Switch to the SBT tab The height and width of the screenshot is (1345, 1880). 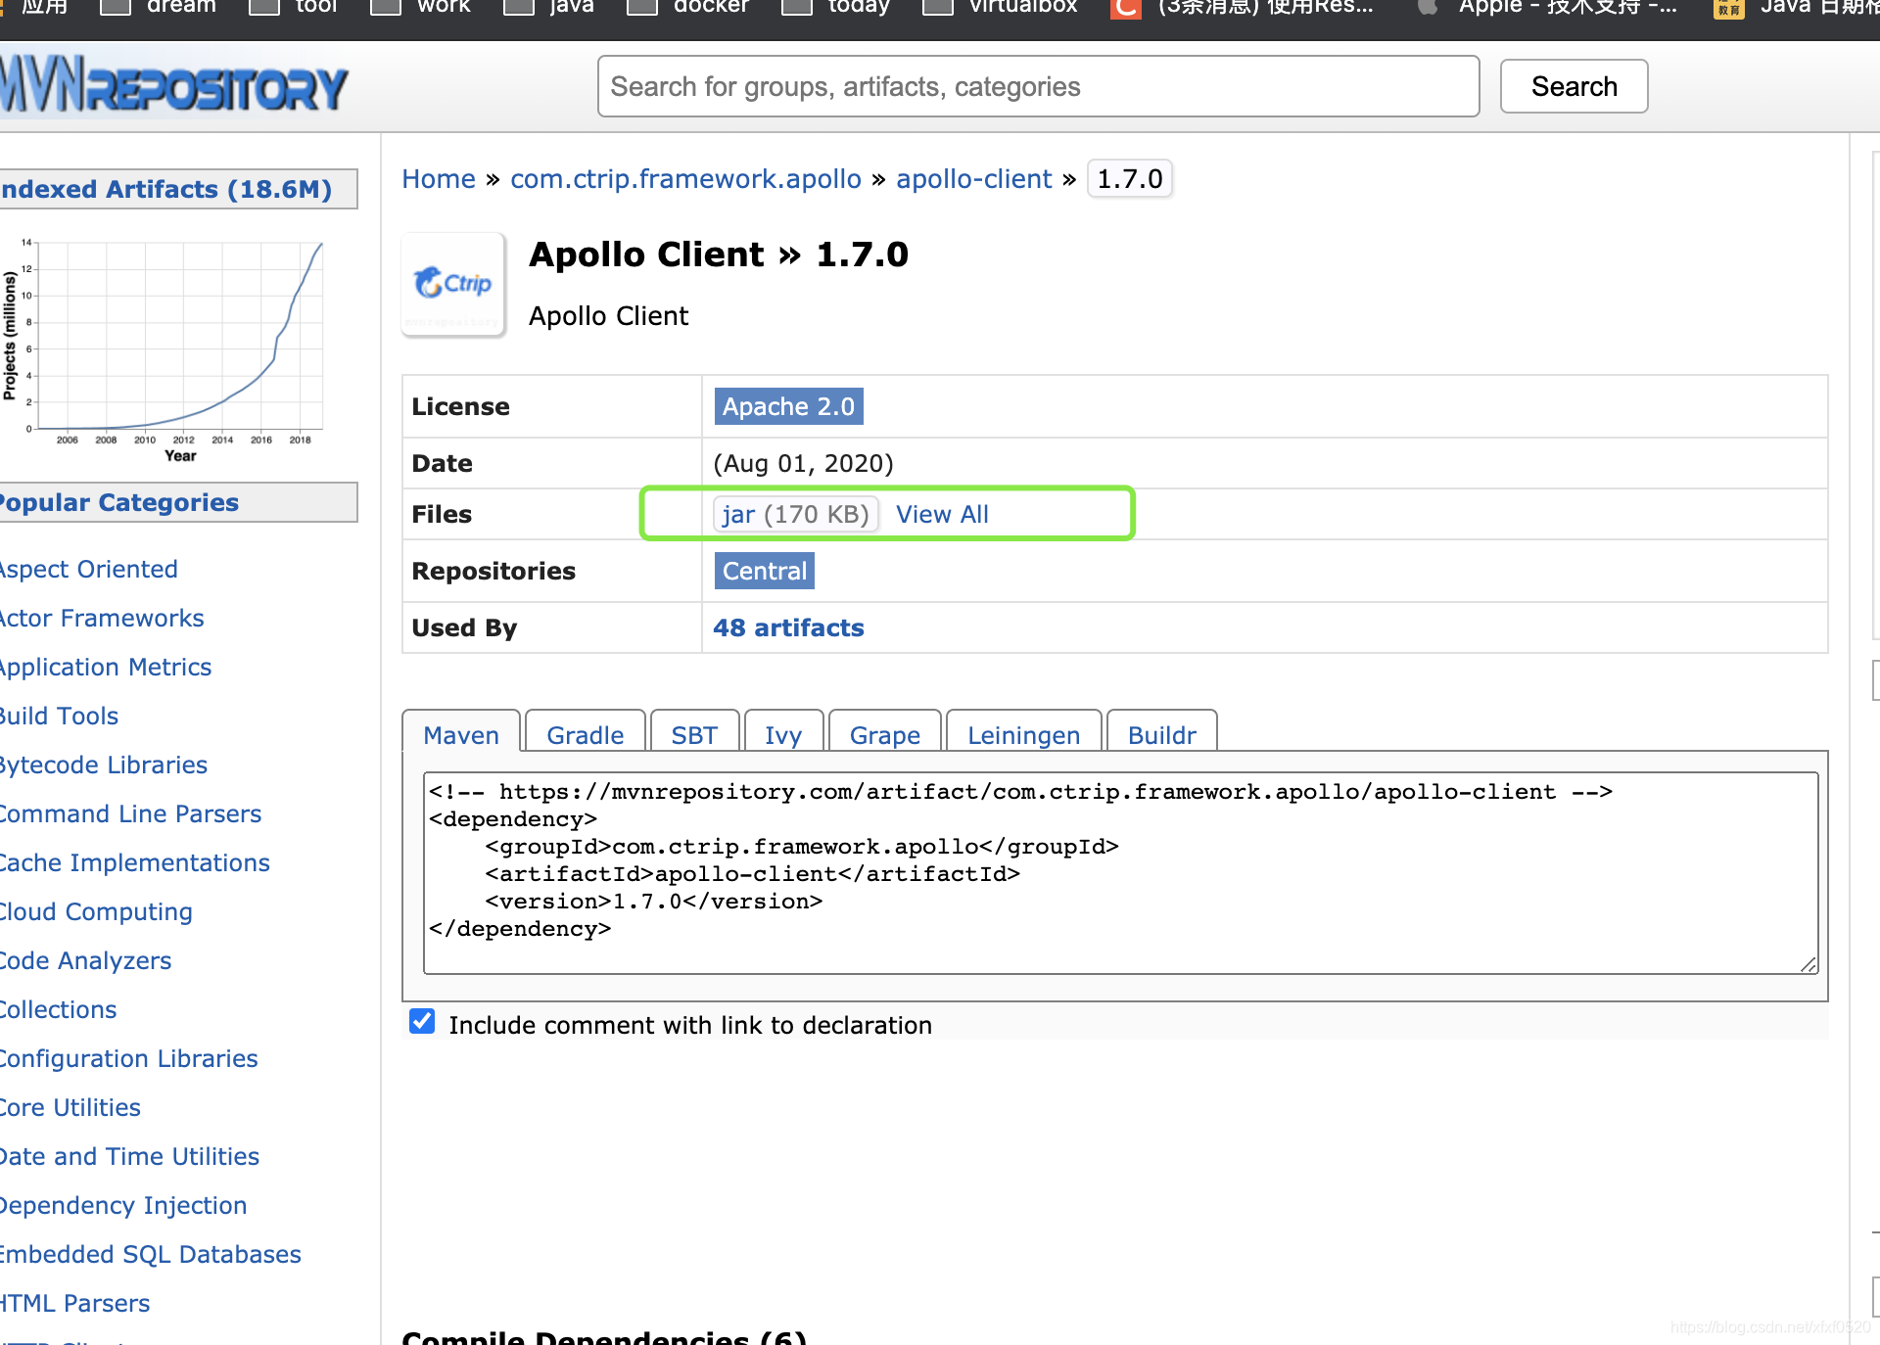tap(694, 734)
